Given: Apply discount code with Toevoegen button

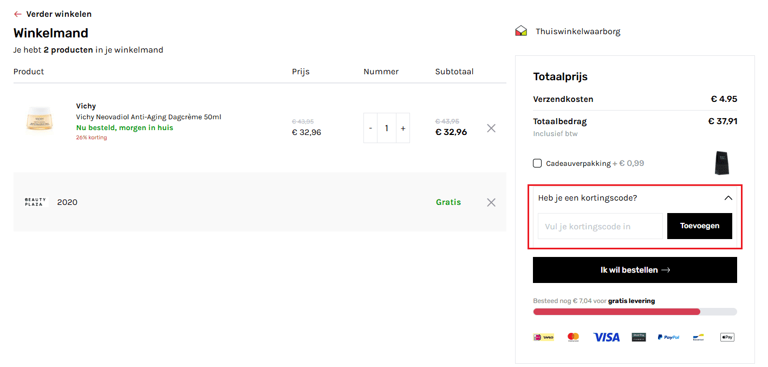Looking at the screenshot, I should (x=700, y=226).
